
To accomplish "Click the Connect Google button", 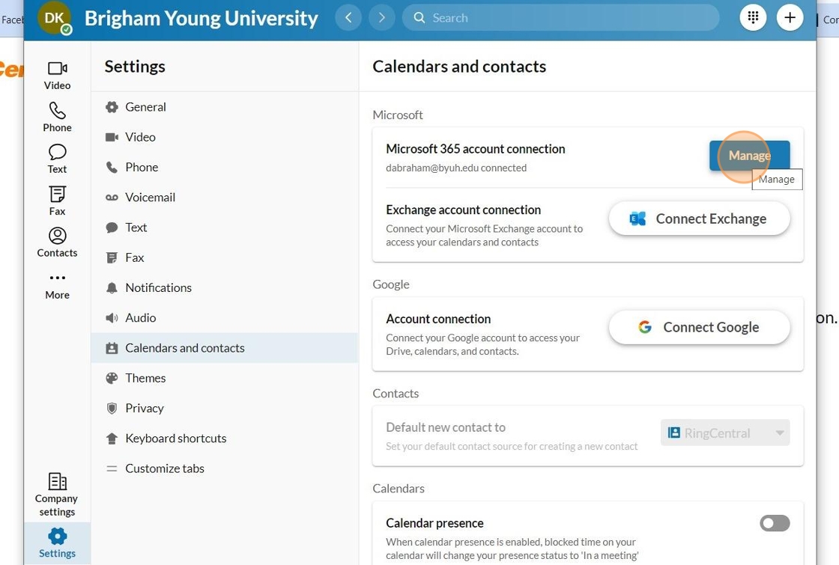I will 699,327.
